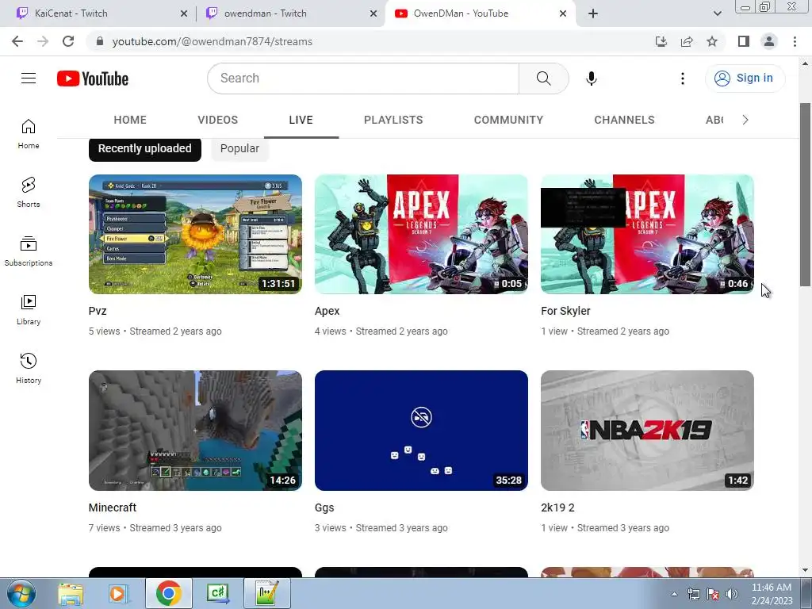The height and width of the screenshot is (609, 812).
Task: Open Windows Explorer from the taskbar
Action: [71, 593]
